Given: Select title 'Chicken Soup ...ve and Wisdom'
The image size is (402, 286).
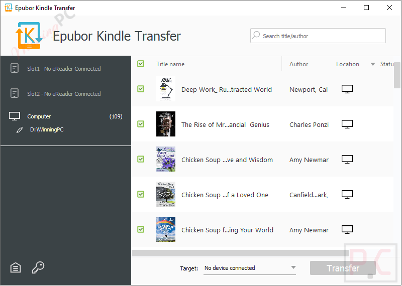Looking at the screenshot, I should click(227, 160).
